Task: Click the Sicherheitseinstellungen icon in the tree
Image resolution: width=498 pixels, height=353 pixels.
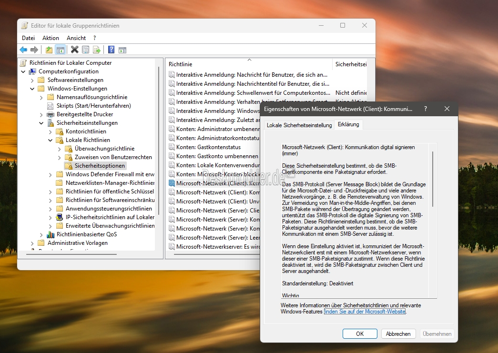Action: [x=51, y=123]
